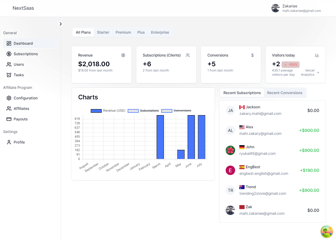Open the Zakariae account menu
The image size is (336, 241).
click(x=296, y=8)
